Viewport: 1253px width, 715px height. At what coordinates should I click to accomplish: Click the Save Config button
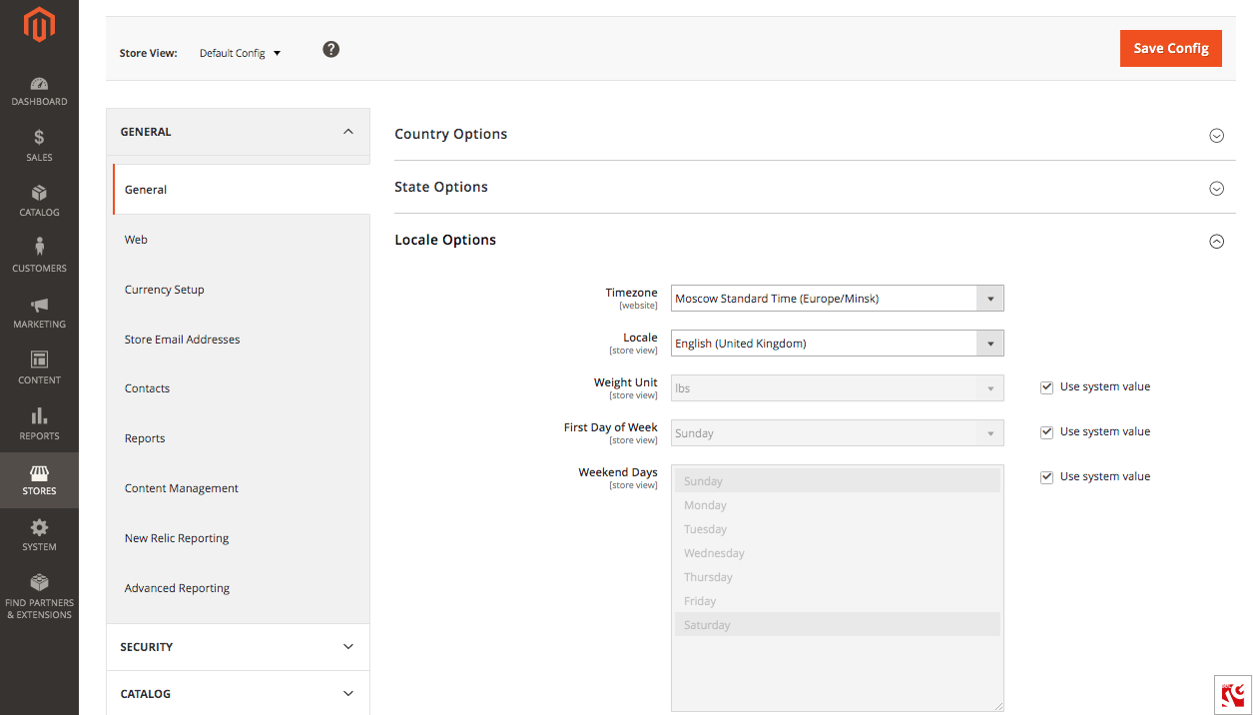tap(1171, 48)
